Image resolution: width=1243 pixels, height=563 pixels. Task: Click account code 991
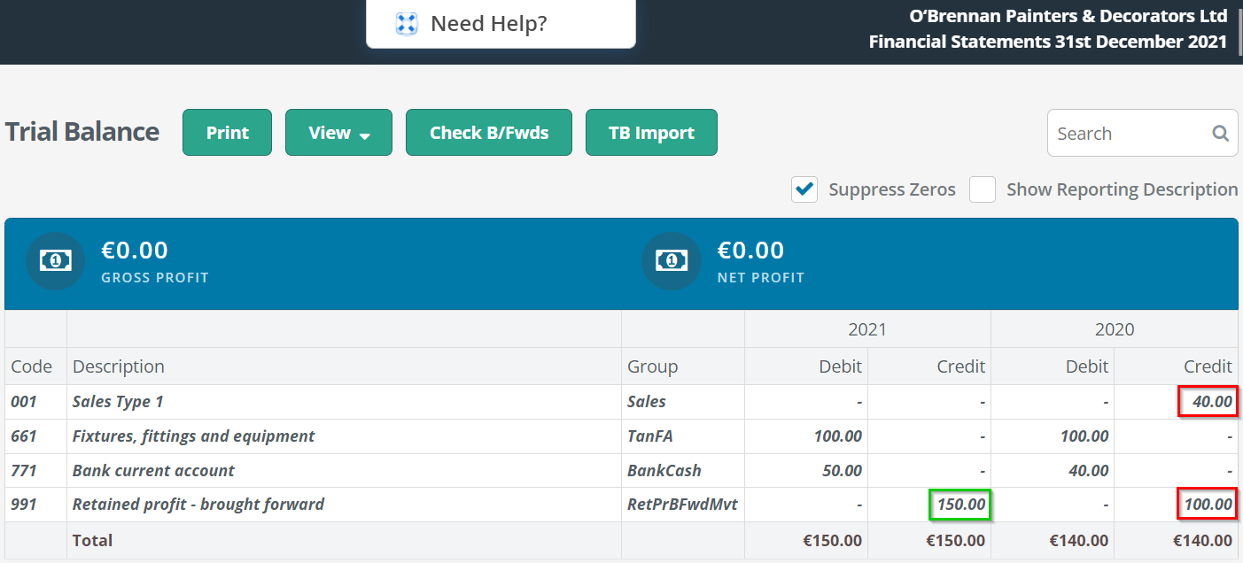24,505
